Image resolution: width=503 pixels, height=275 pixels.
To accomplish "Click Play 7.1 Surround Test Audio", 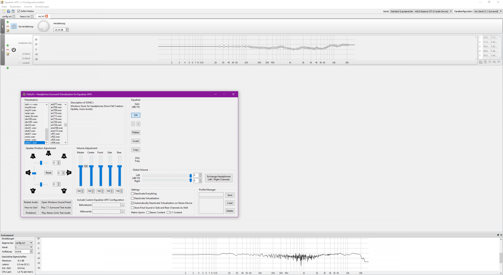I will tap(56, 208).
